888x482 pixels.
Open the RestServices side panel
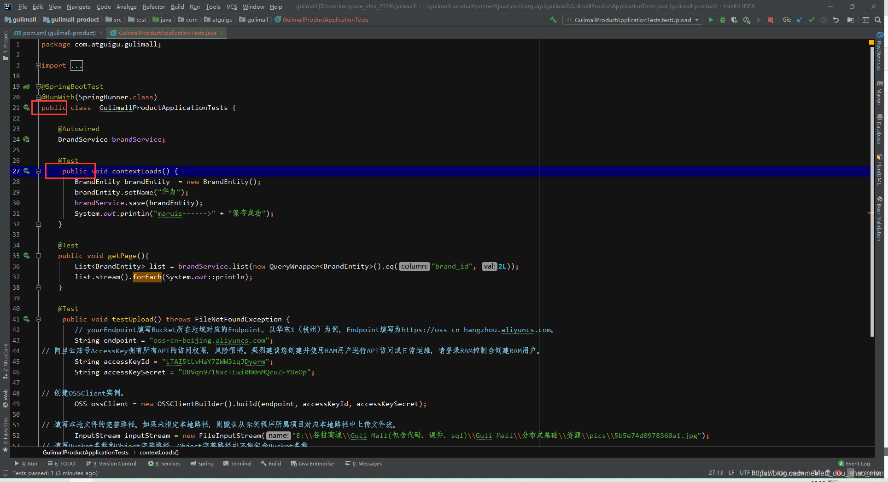(879, 52)
